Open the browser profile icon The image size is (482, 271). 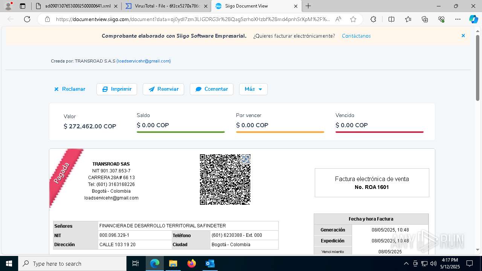pyautogui.click(x=8, y=6)
